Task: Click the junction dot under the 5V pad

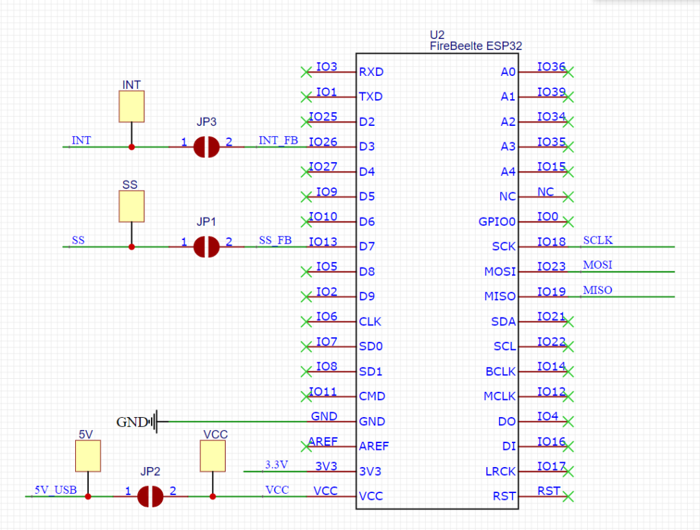Action: [x=88, y=496]
